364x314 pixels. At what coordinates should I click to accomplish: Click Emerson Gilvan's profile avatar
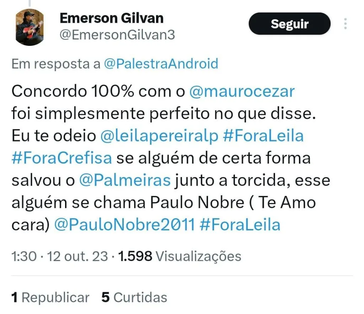pyautogui.click(x=30, y=27)
